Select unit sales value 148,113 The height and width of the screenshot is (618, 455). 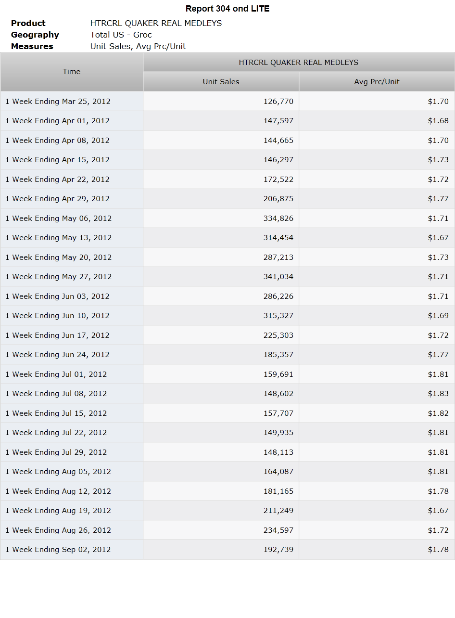coord(278,452)
